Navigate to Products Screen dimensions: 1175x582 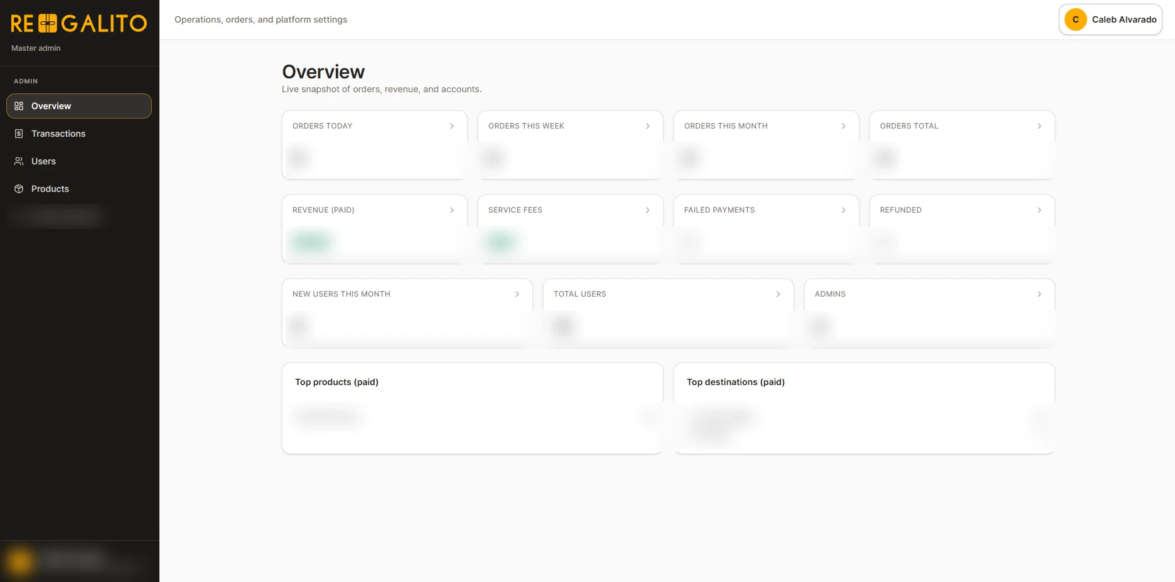(x=79, y=189)
